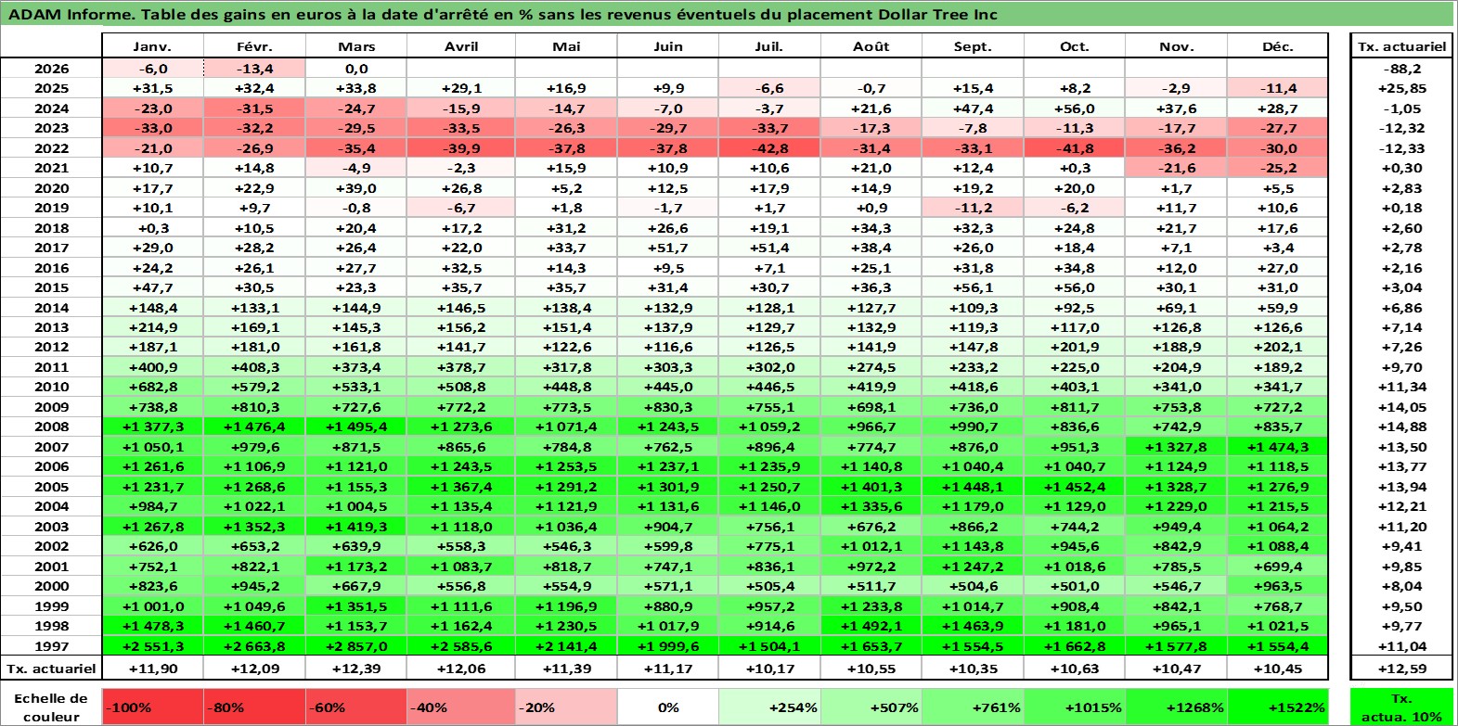Screen dimensions: 1458x726
Task: Click the Nov. column header
Action: point(1176,46)
